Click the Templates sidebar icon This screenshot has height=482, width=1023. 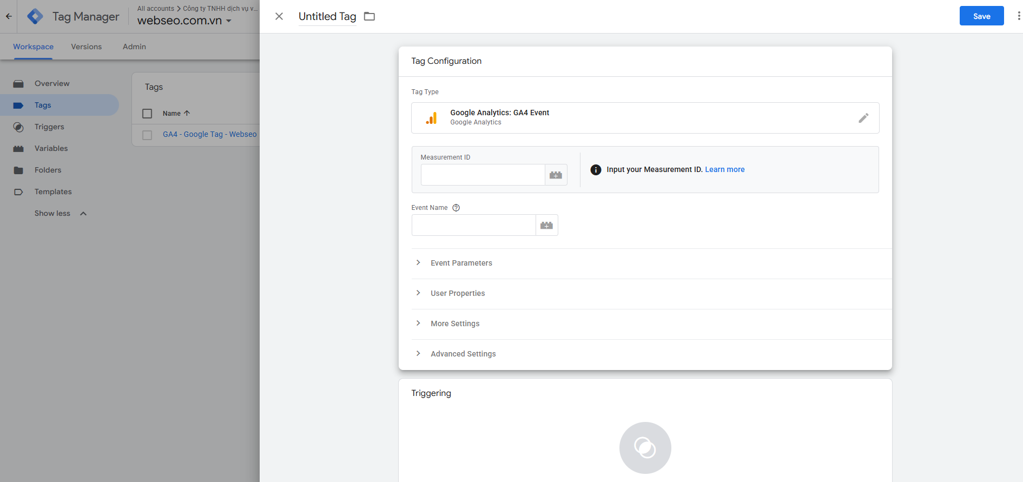18,192
